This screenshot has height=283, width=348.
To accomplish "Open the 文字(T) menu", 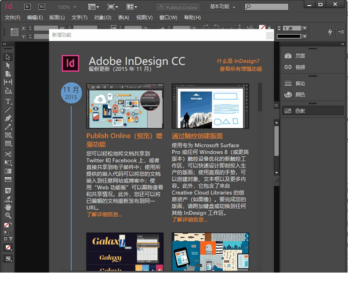I will [x=79, y=17].
